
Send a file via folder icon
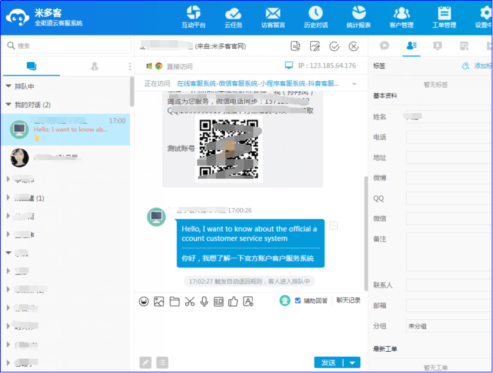coord(175,302)
